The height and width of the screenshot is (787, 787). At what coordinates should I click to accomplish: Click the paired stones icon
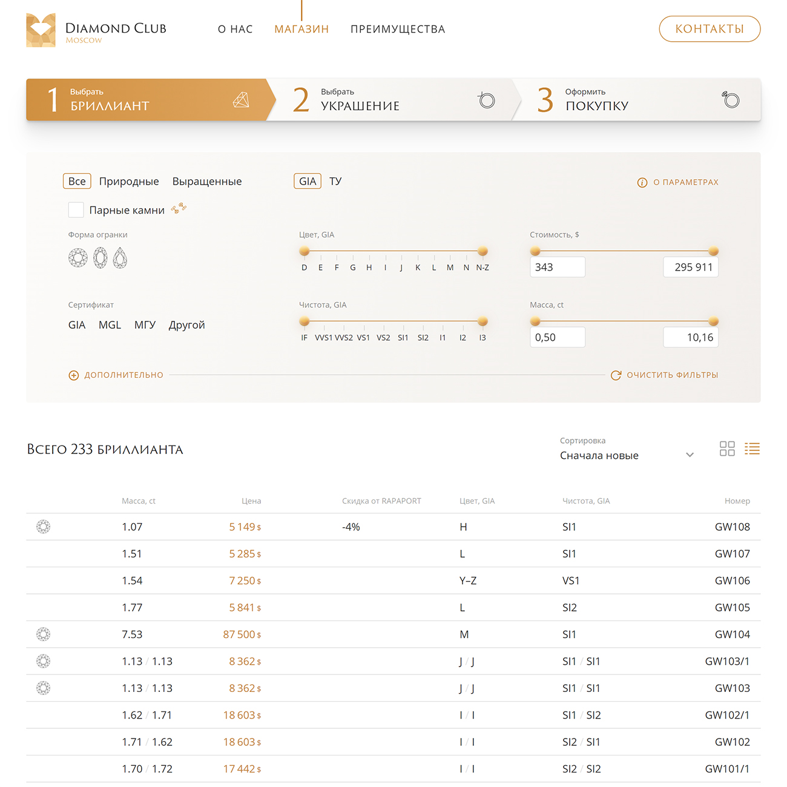tap(179, 209)
